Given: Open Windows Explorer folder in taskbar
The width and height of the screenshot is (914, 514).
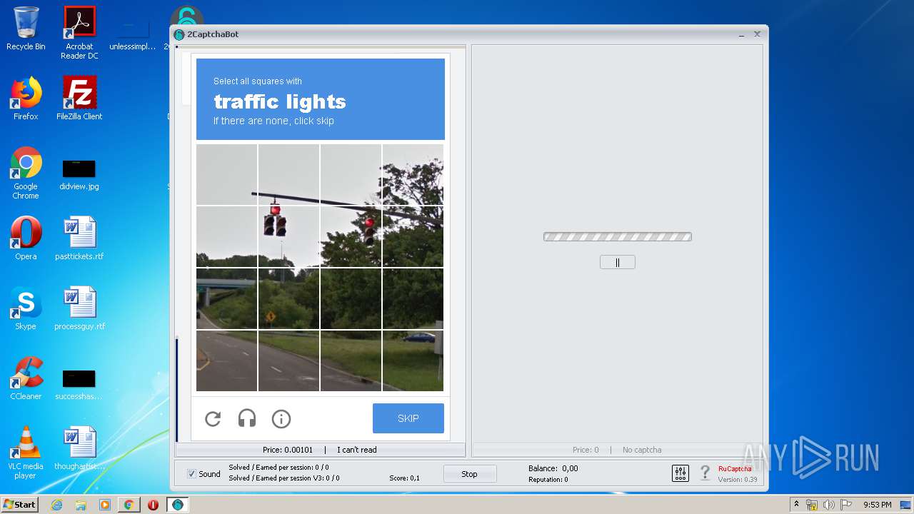Looking at the screenshot, I should (x=81, y=505).
